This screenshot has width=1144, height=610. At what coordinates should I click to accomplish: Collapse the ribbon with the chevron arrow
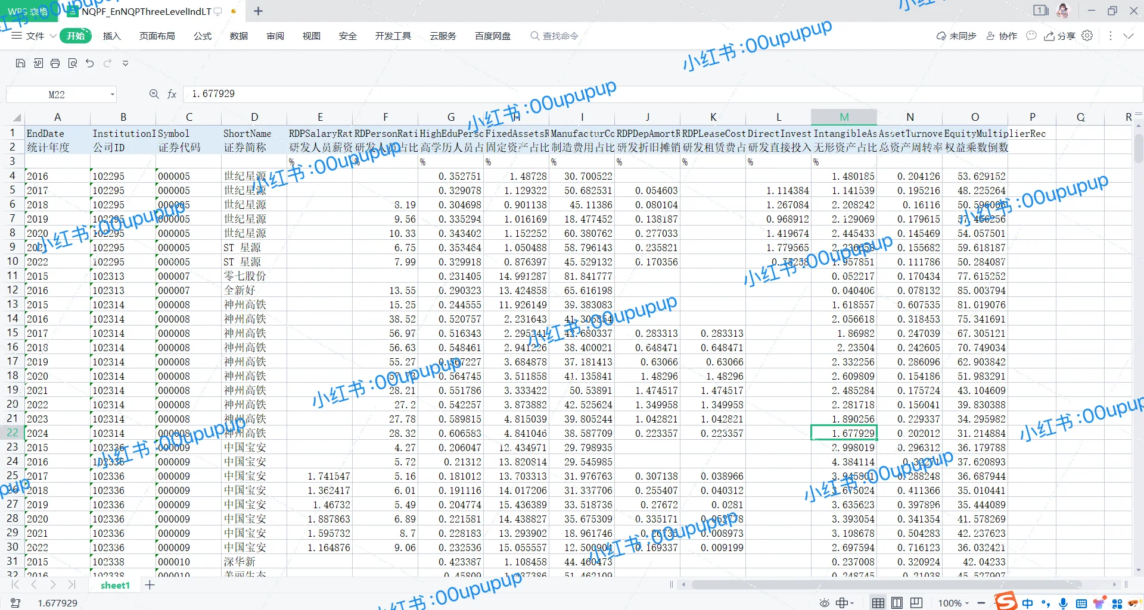tap(1129, 36)
